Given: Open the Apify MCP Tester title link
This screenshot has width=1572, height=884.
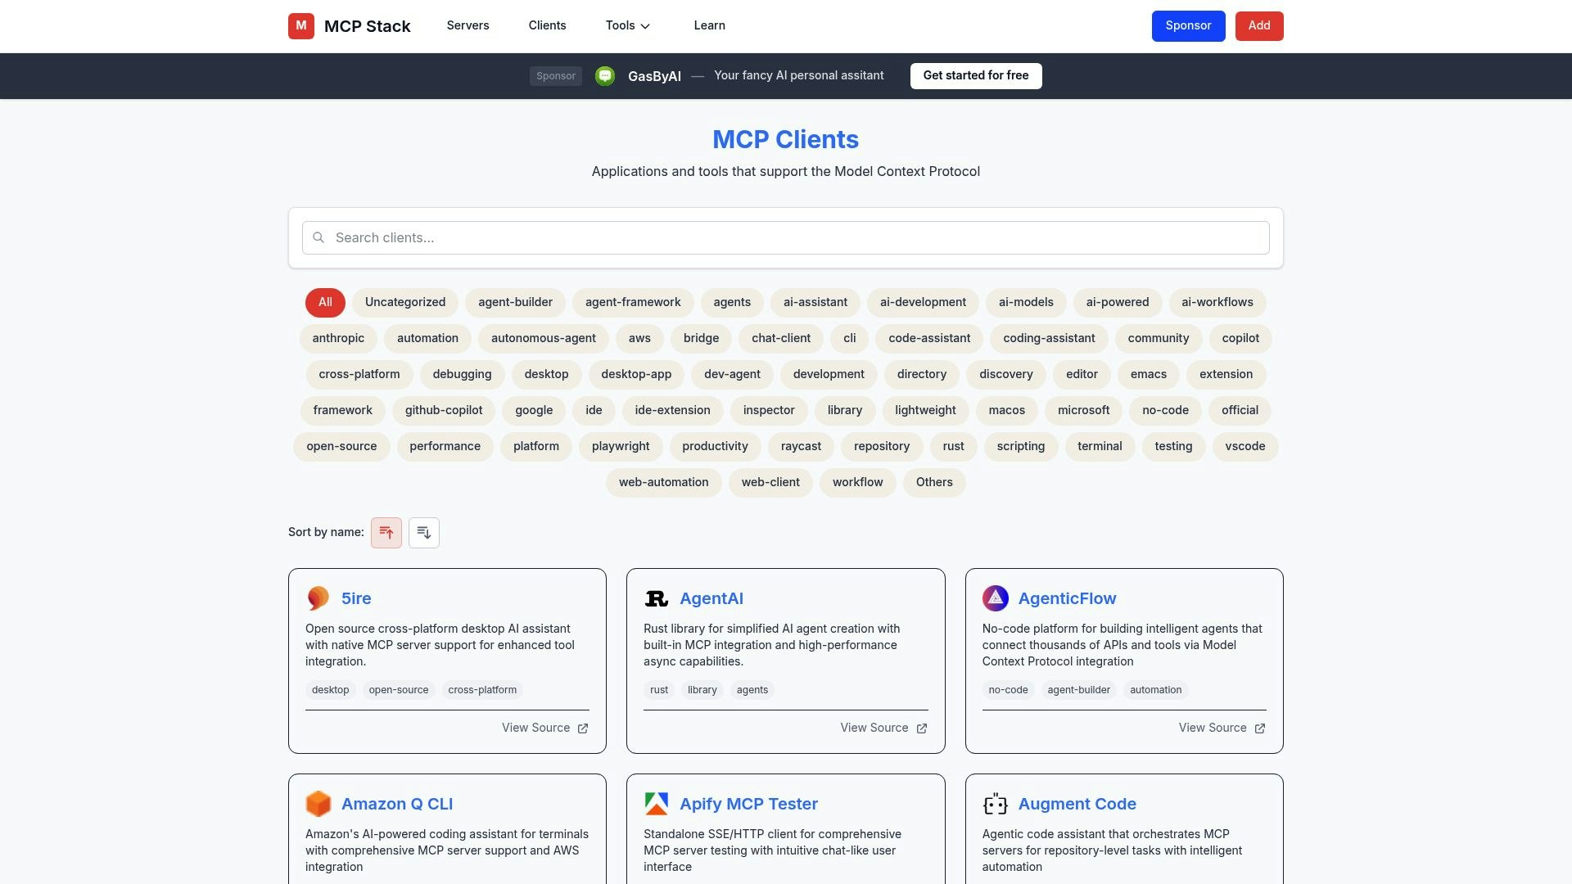Looking at the screenshot, I should pos(748,804).
